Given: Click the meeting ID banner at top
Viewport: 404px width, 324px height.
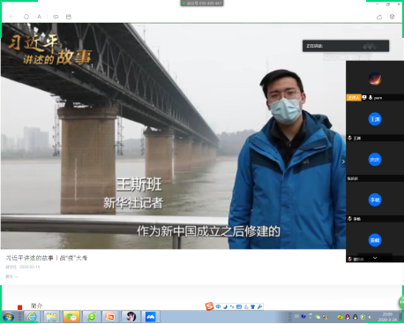Looking at the screenshot, I should (202, 4).
